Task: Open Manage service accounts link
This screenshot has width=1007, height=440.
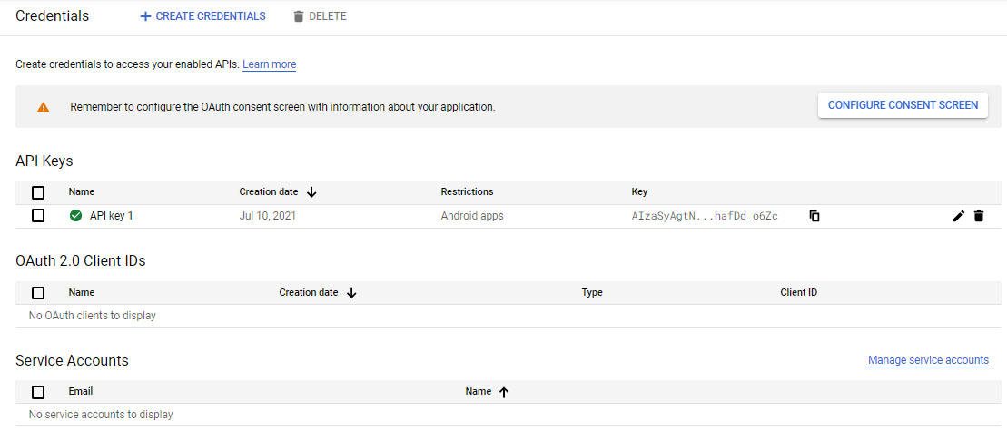Action: click(x=928, y=360)
